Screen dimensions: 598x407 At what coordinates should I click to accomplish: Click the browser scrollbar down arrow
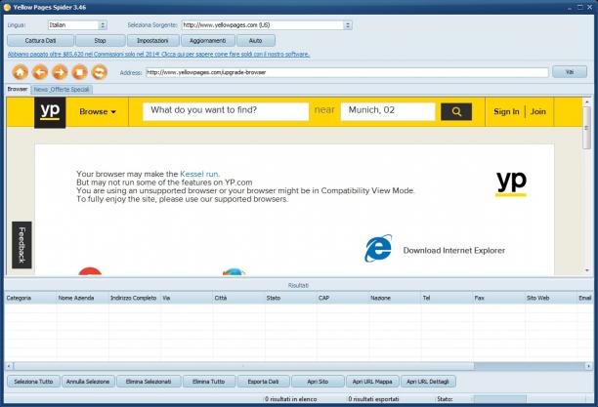click(587, 270)
